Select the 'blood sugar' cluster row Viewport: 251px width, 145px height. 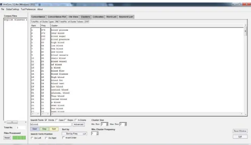tap(59, 36)
